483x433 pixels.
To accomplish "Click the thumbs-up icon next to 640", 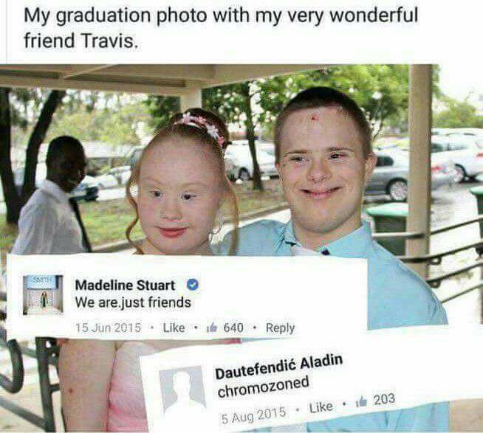I will point(212,328).
